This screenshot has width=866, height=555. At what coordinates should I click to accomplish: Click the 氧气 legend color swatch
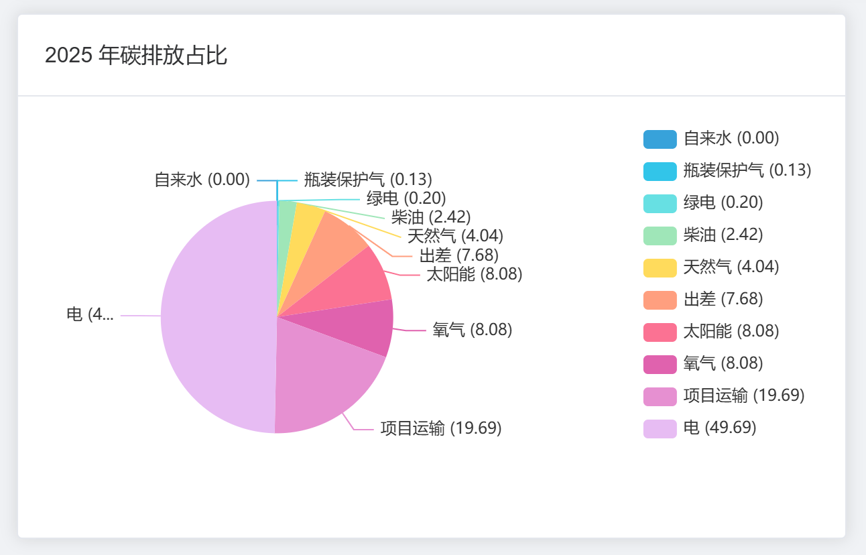coord(660,363)
